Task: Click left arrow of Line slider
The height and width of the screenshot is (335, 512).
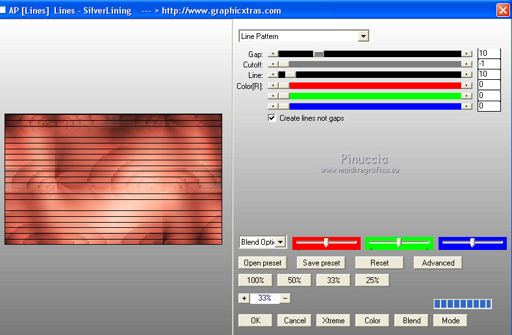Action: 273,75
